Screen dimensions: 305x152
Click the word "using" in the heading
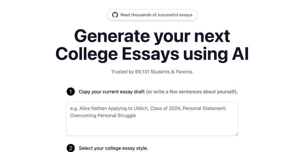(202, 54)
